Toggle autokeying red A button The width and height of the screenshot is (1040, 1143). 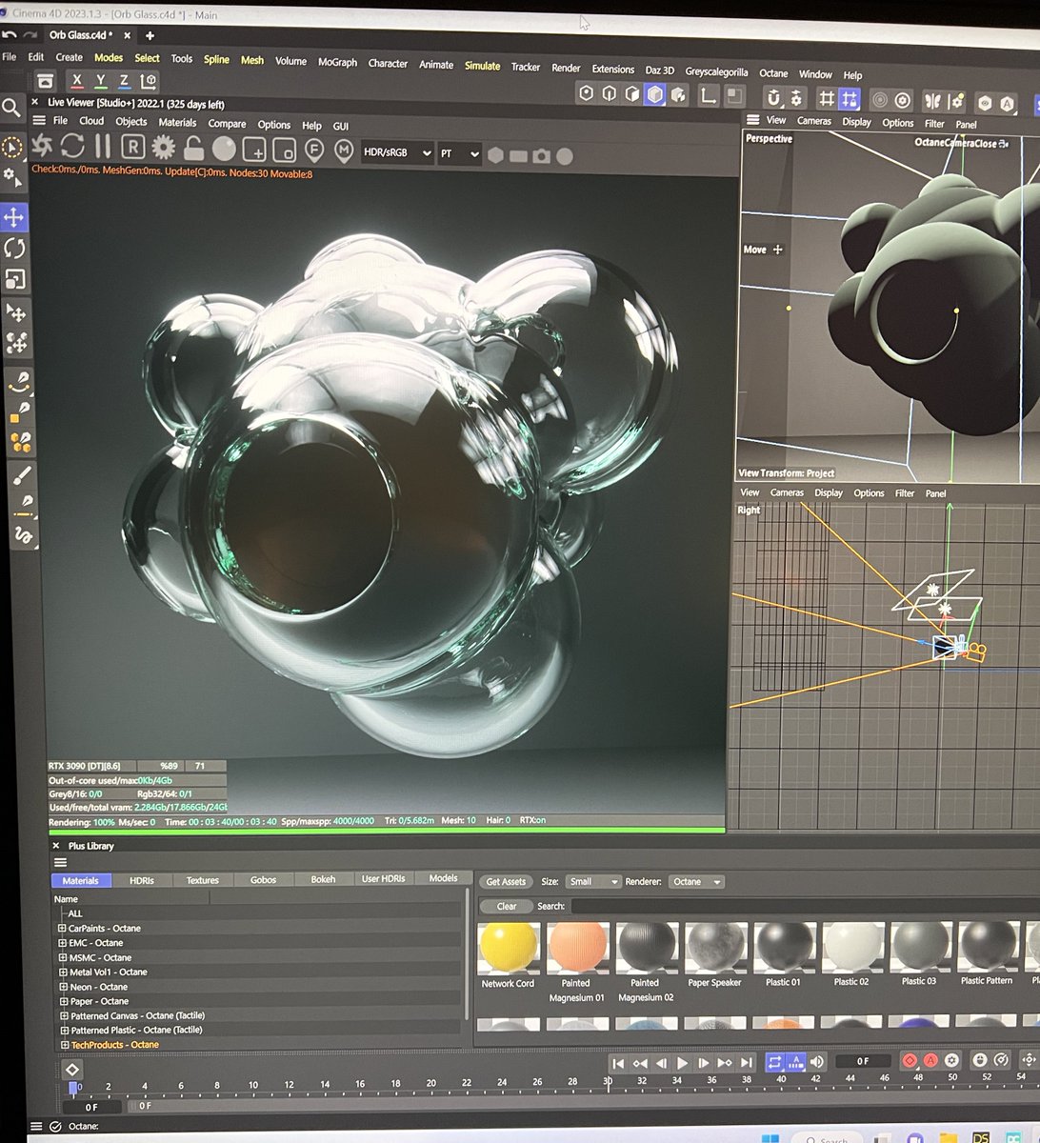pyautogui.click(x=930, y=1060)
